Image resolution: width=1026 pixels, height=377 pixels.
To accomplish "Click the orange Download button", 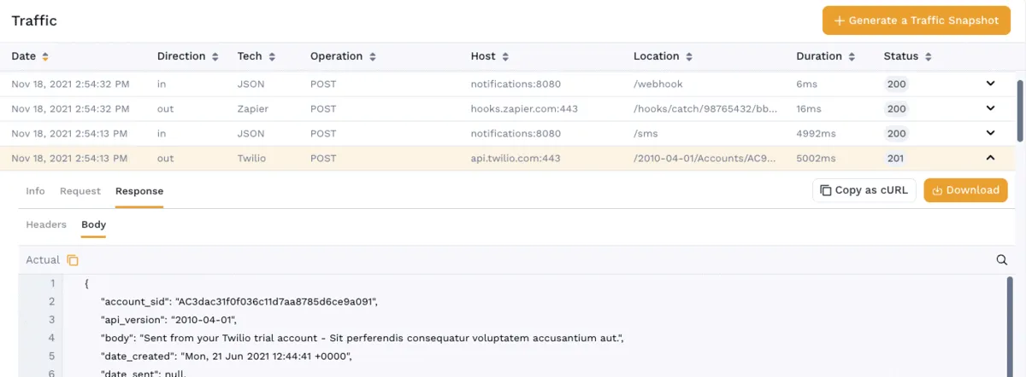I will (965, 190).
